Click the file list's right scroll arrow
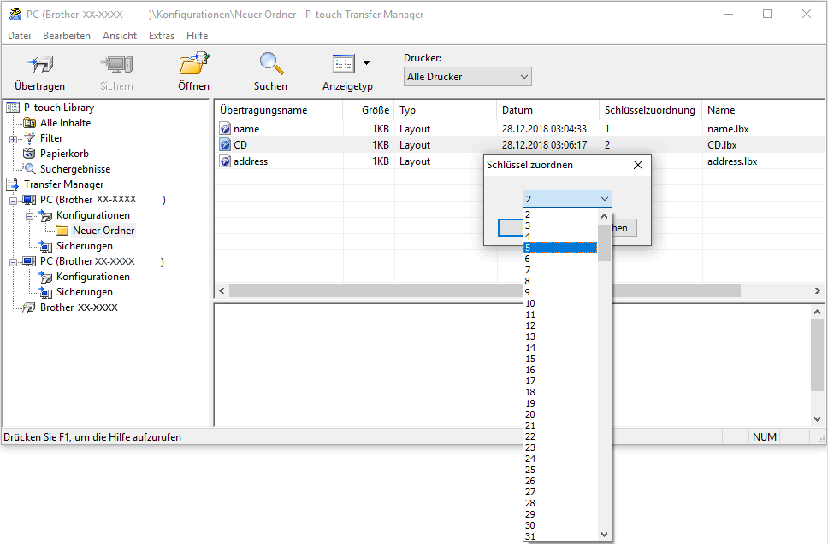The height and width of the screenshot is (544, 828). pos(818,291)
